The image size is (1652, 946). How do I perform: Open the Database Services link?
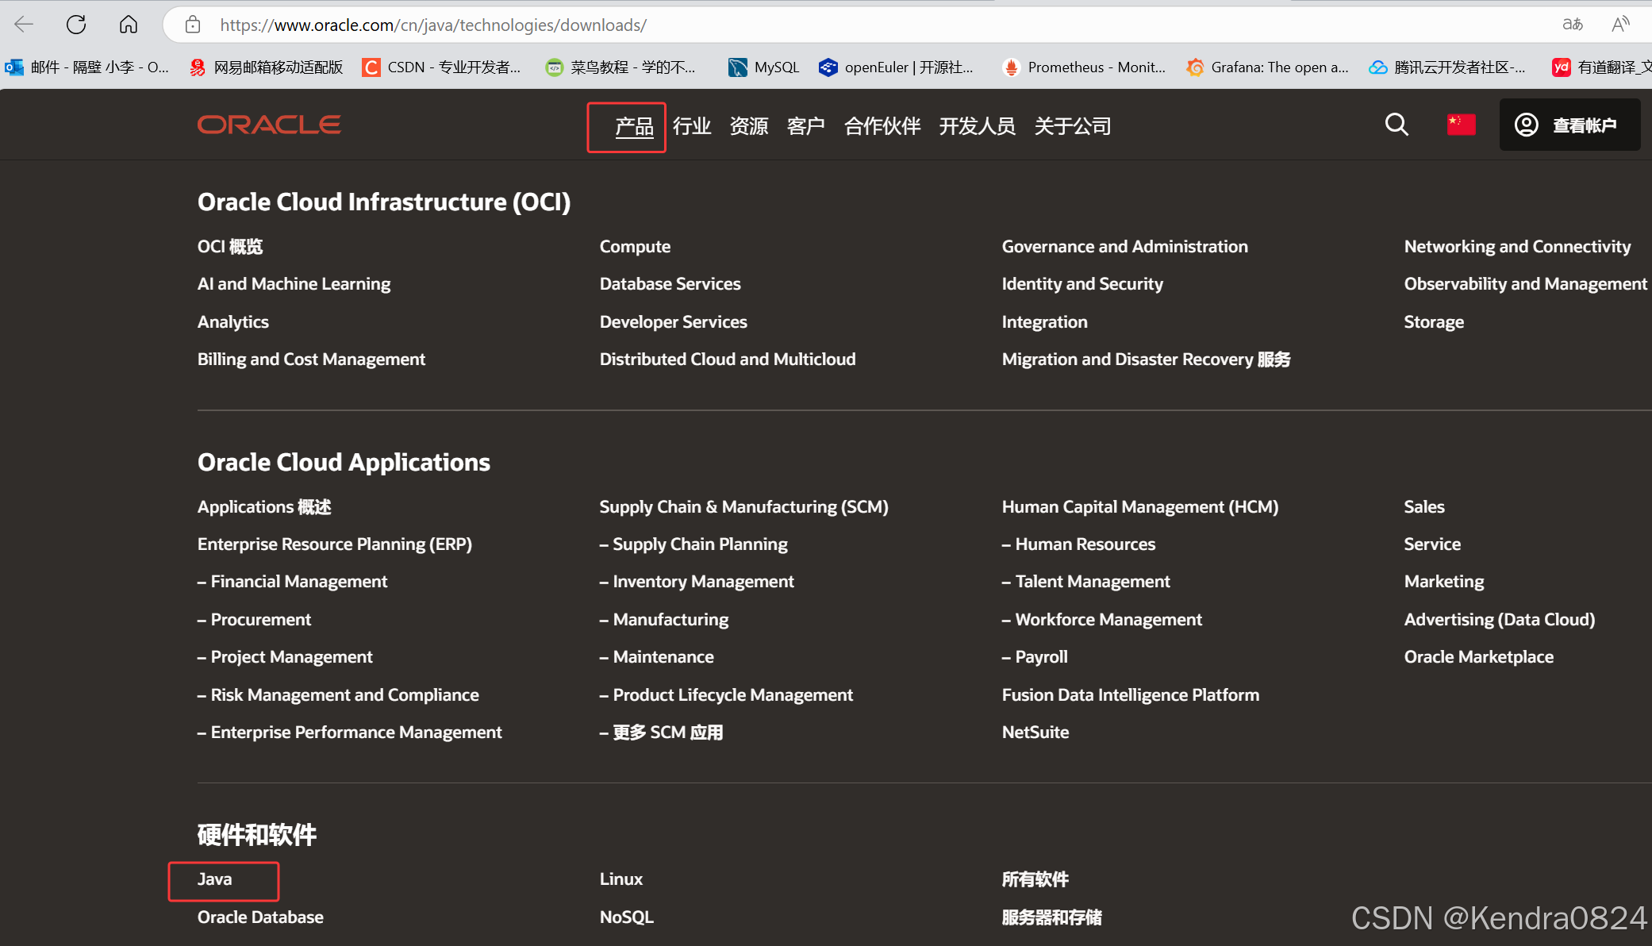point(670,284)
